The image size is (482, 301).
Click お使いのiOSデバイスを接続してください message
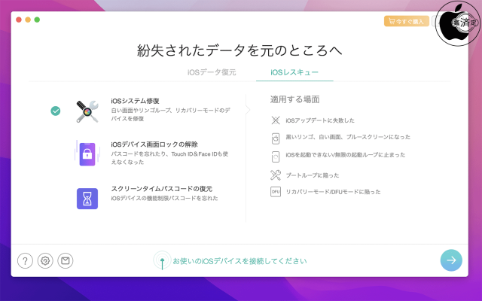click(239, 261)
